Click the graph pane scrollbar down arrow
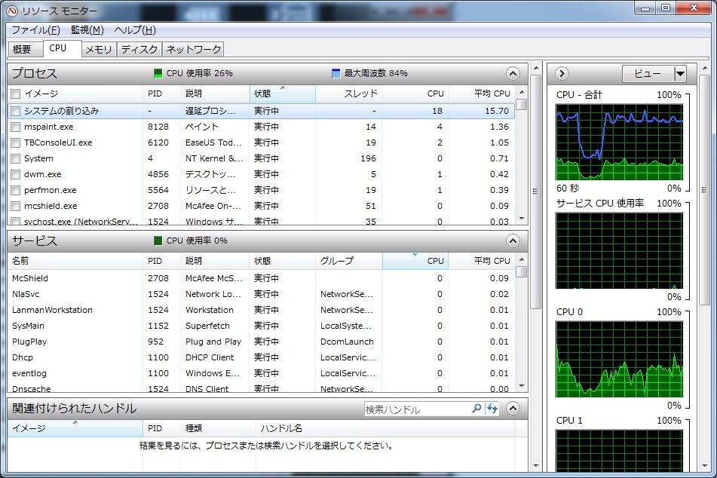The image size is (717, 478). point(704,466)
